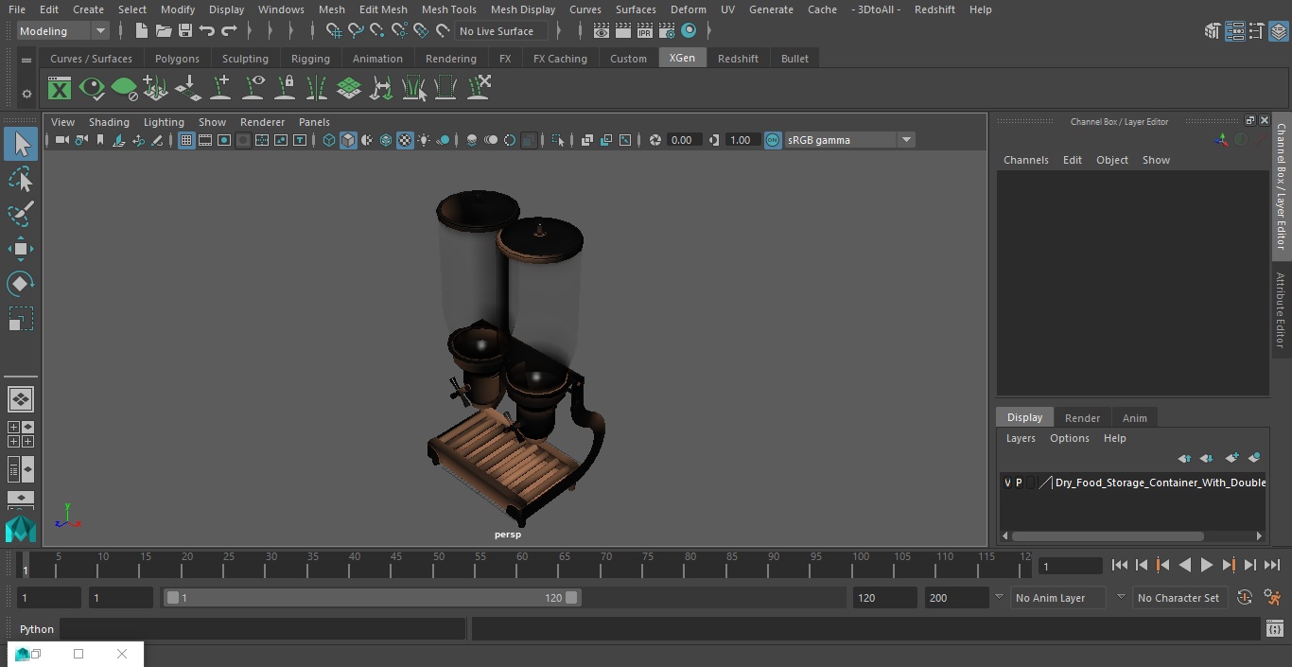Select the arrow Select tool
Image resolution: width=1292 pixels, height=667 pixels.
(21, 144)
